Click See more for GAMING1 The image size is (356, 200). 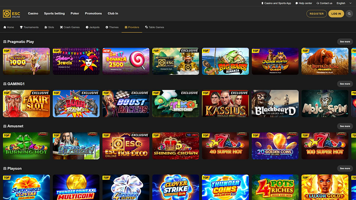tap(345, 84)
